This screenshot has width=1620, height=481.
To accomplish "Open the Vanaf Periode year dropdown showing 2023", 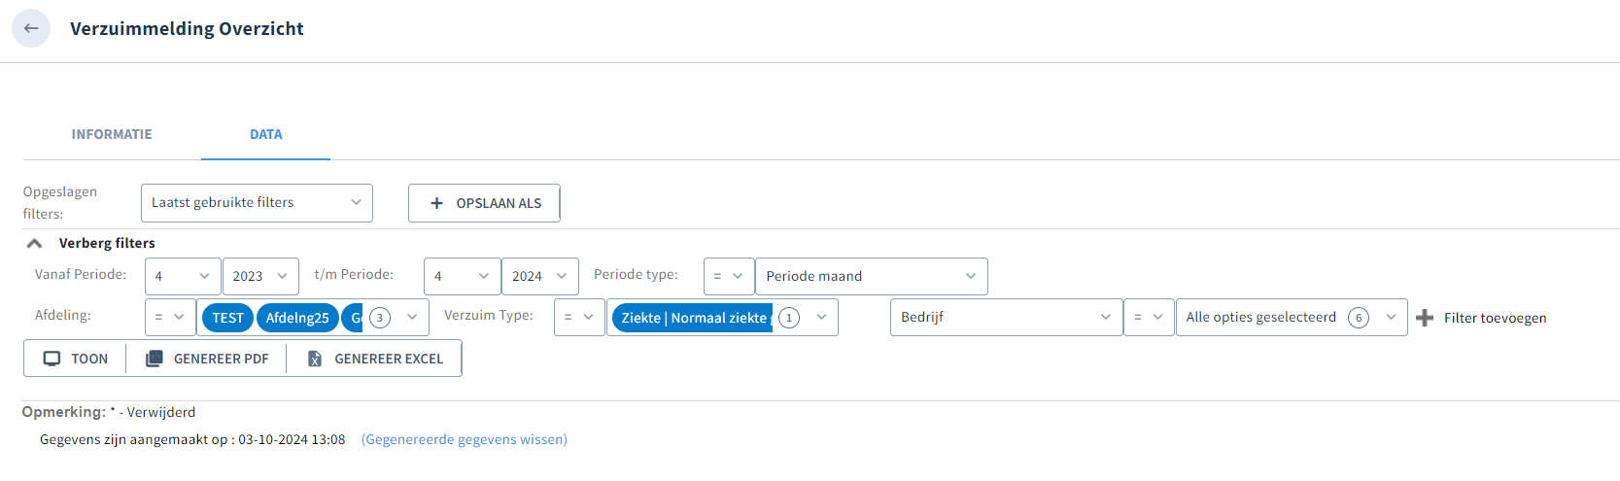I will 260,276.
